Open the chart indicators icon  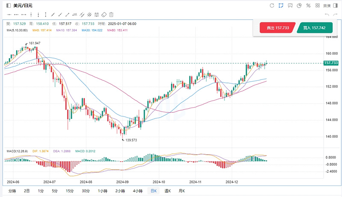click(290, 6)
